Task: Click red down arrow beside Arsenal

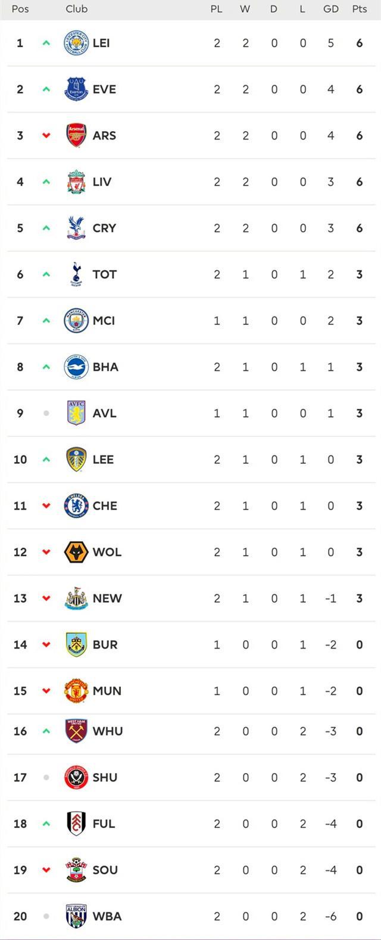Action: (46, 135)
